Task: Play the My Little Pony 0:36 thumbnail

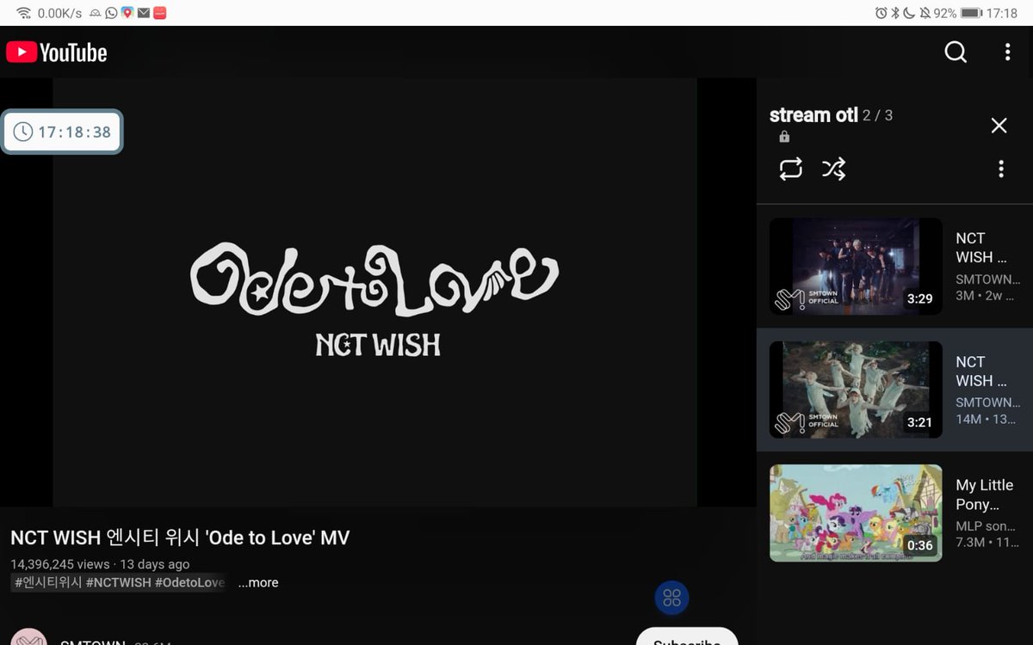Action: point(856,513)
